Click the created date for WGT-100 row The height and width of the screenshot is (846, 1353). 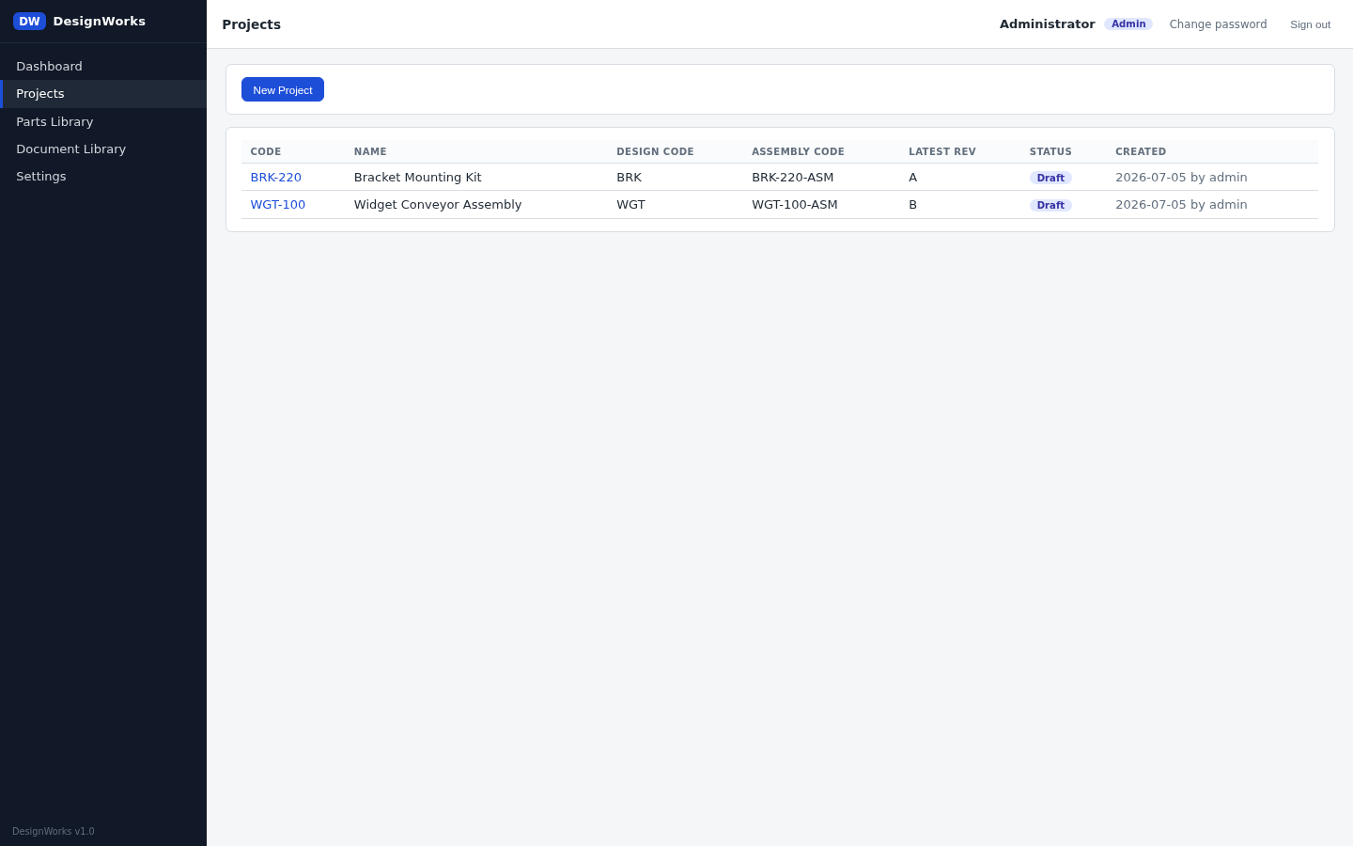tap(1181, 204)
